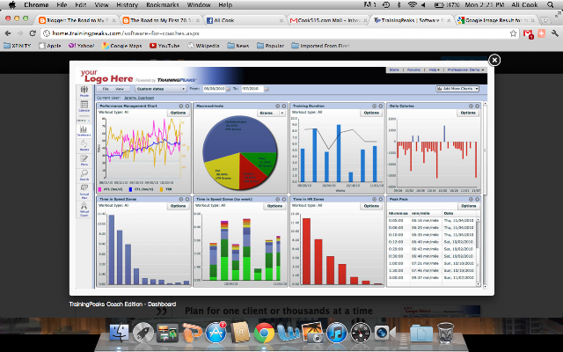This screenshot has height=352, width=563.
Task: Open the Custom dates dropdown
Action: click(x=160, y=89)
